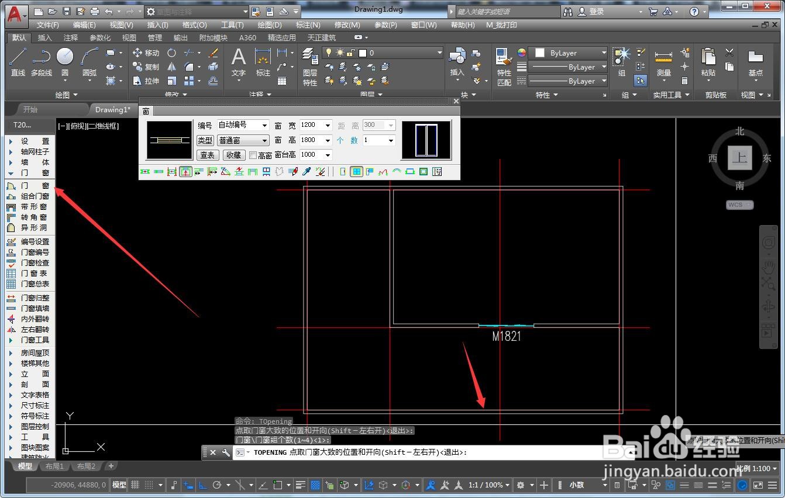Open the 窗宽 1200 dropdown
Viewport: 785px width, 498px height.
click(x=328, y=125)
